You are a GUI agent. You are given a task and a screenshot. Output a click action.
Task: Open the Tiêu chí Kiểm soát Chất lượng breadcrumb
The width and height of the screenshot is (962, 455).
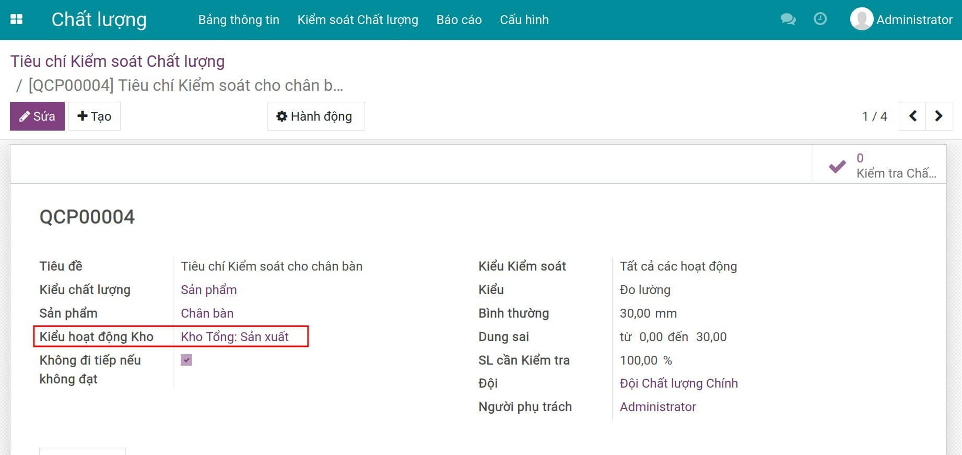click(118, 61)
